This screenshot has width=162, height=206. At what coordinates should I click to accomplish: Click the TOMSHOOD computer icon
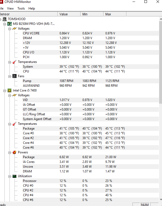[5, 19]
